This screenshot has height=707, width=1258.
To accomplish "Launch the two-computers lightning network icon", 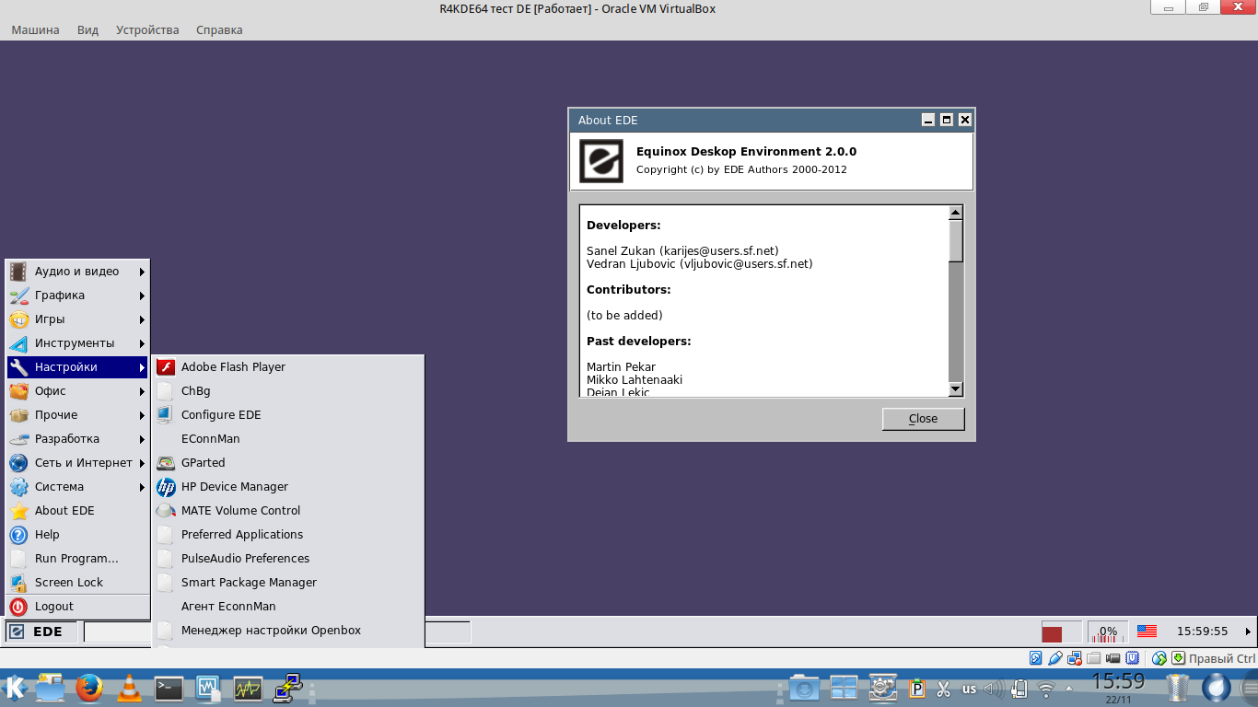I will click(288, 688).
